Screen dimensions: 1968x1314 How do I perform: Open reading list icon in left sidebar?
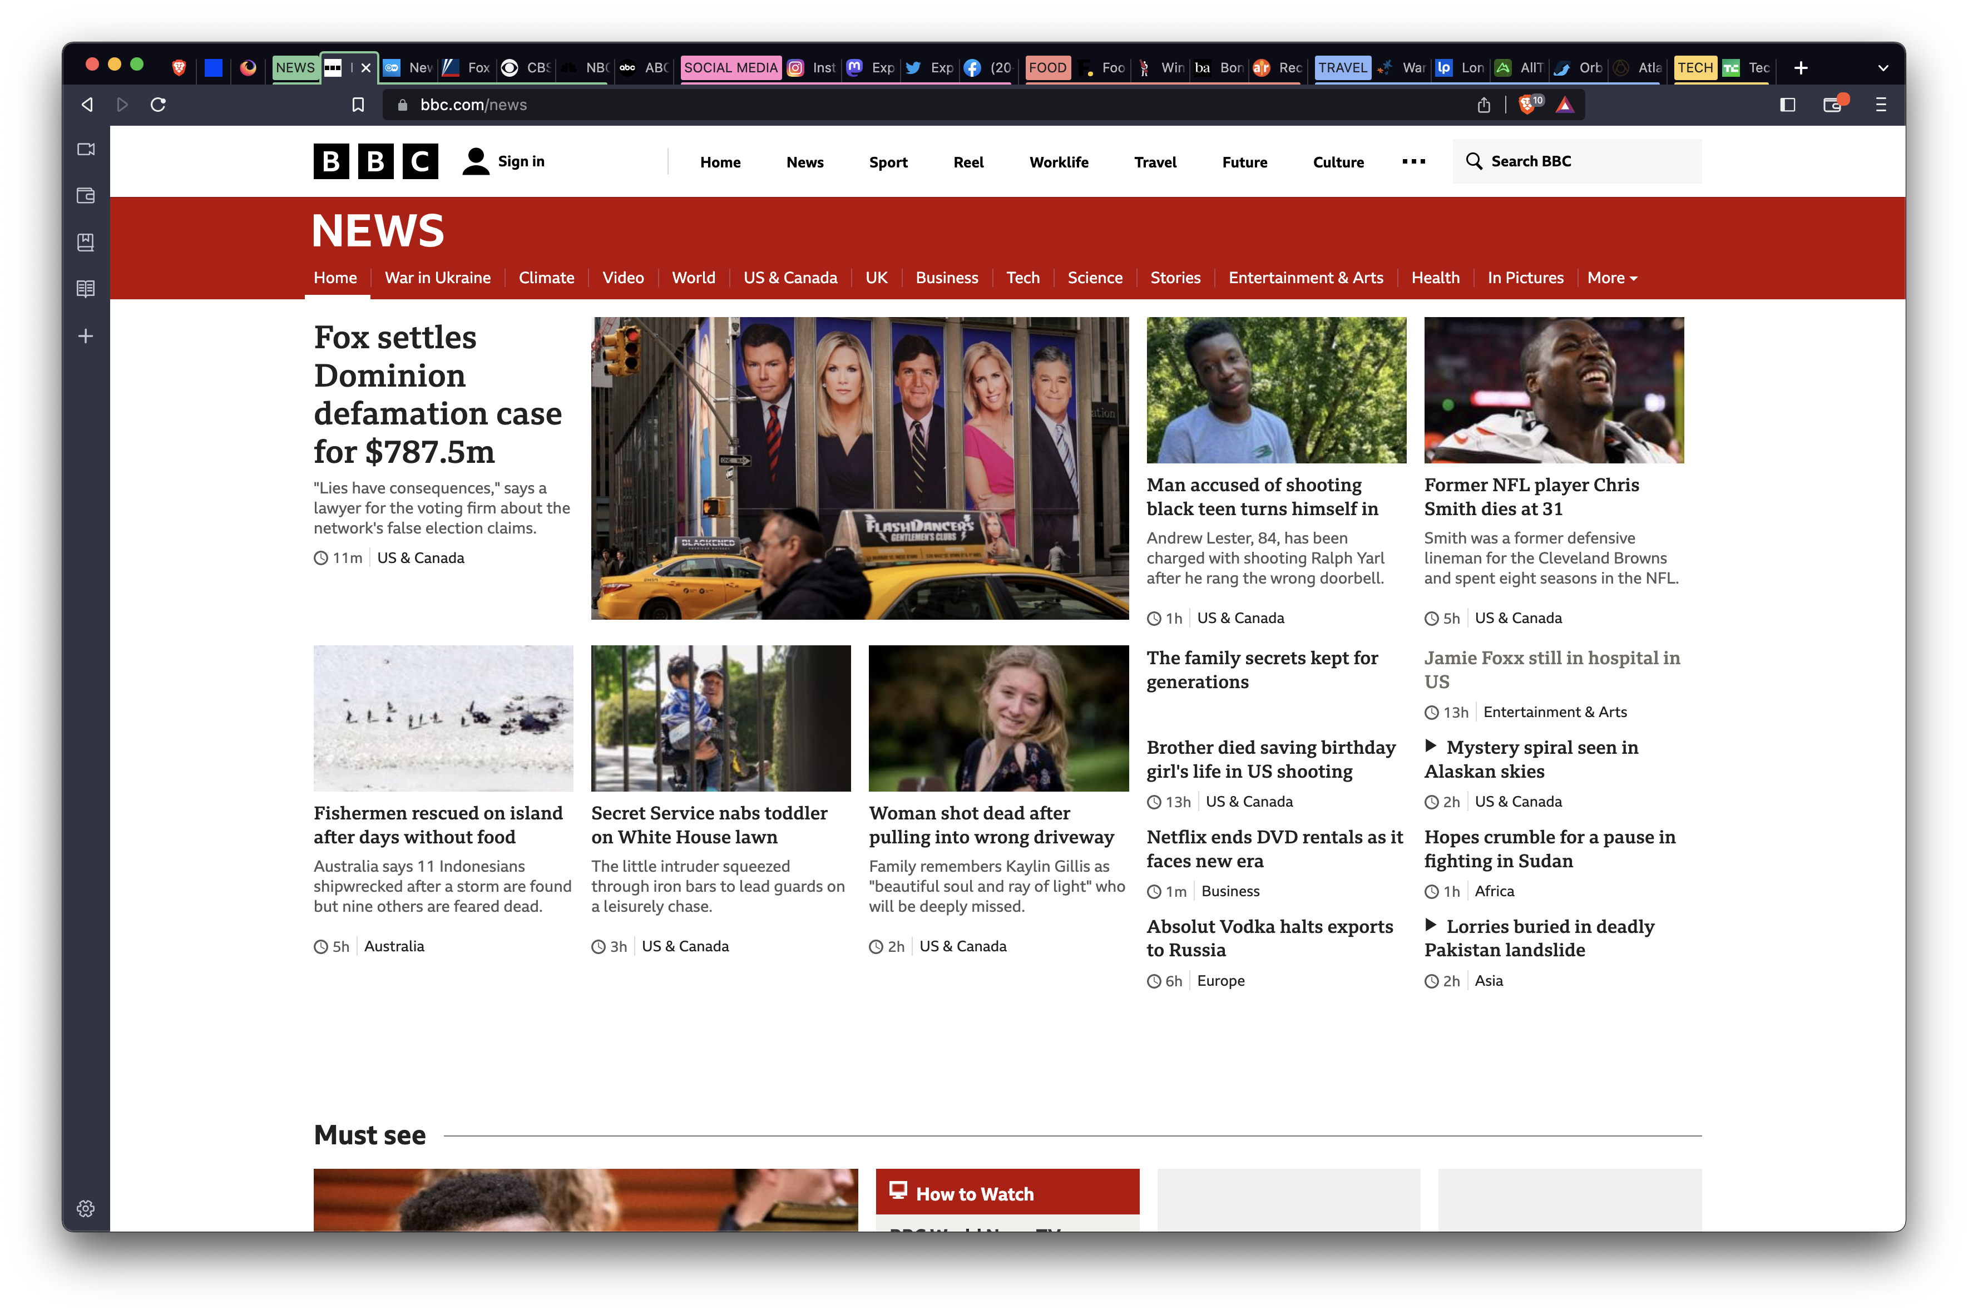86,289
